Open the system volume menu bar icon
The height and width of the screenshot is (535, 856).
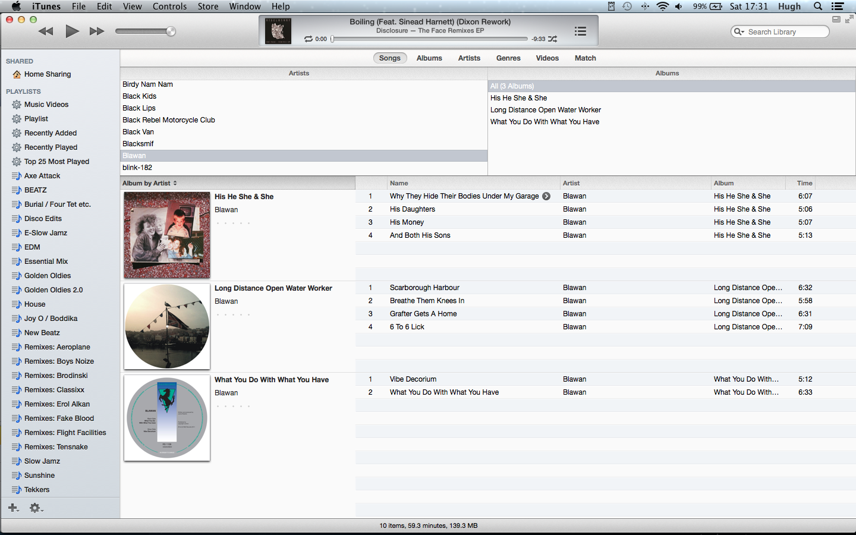point(678,7)
